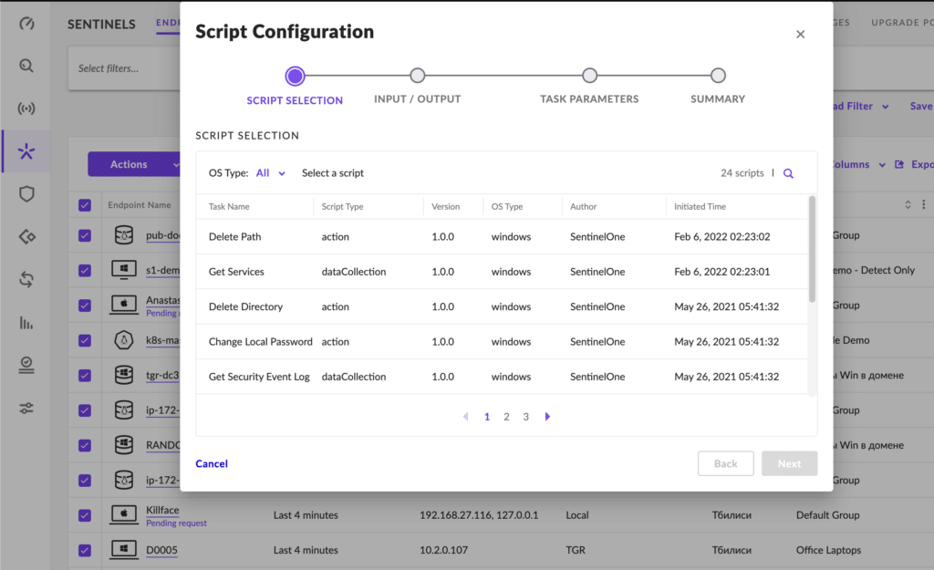Open the Actions dropdown button

coord(133,164)
